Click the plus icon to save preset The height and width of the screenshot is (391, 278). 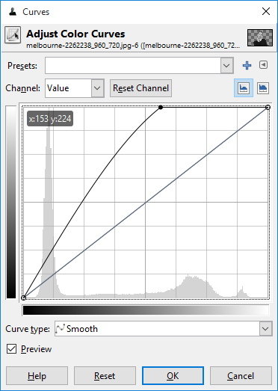[x=247, y=65]
